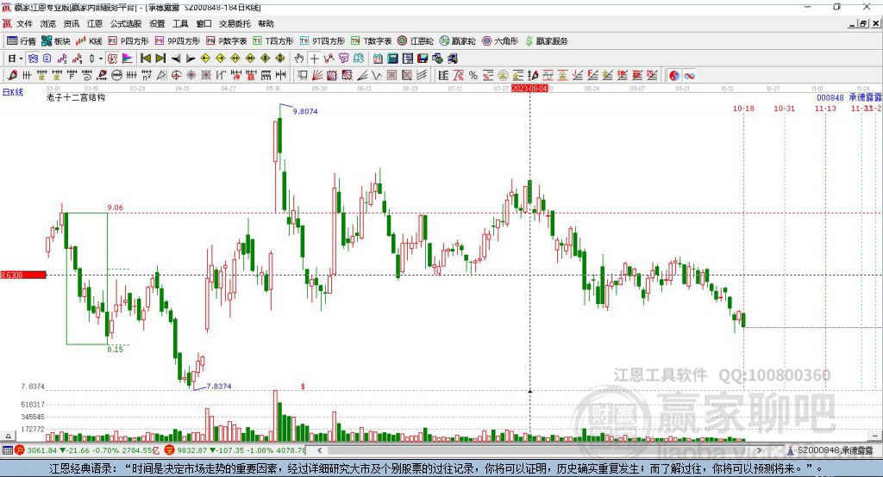Click the 日K线 chart label
This screenshot has height=477, width=883.
coord(12,92)
